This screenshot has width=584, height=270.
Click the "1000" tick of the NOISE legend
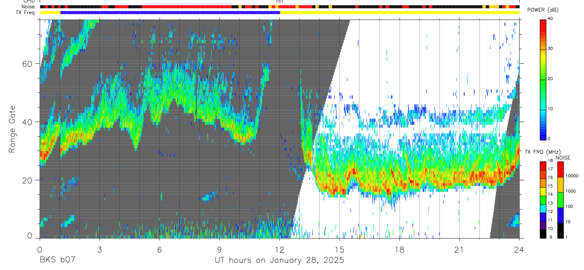[571, 191]
